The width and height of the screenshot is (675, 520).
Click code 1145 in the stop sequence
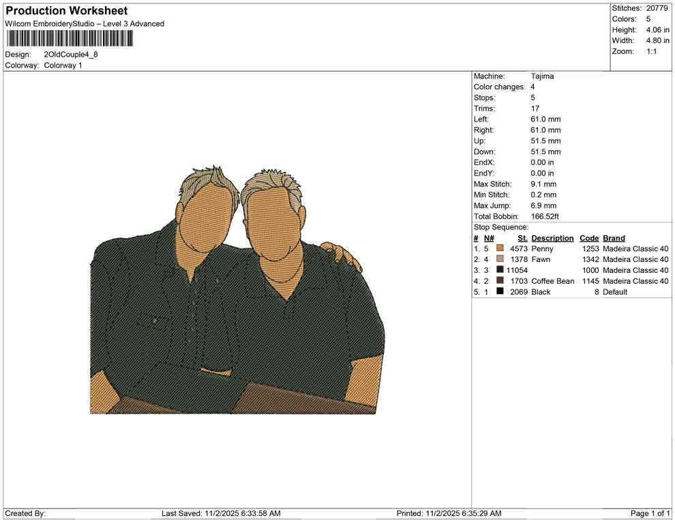590,281
